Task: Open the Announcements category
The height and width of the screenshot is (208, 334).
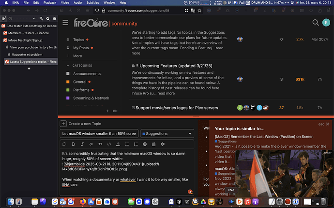Action: (x=87, y=74)
